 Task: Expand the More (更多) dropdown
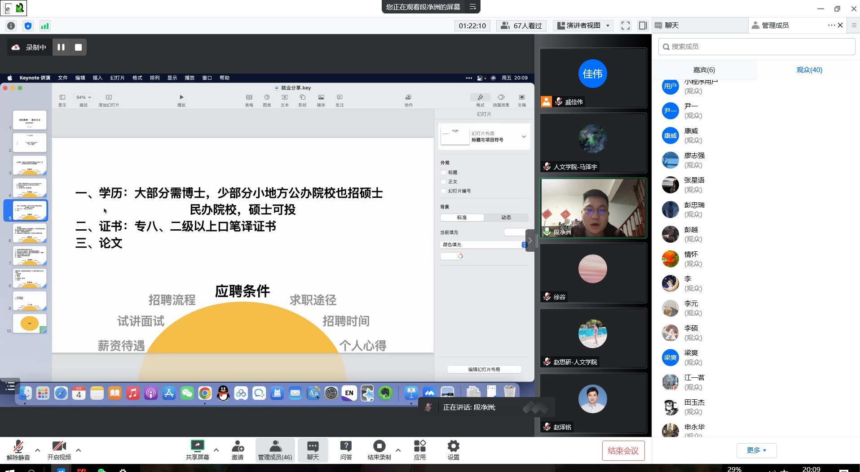(x=756, y=450)
